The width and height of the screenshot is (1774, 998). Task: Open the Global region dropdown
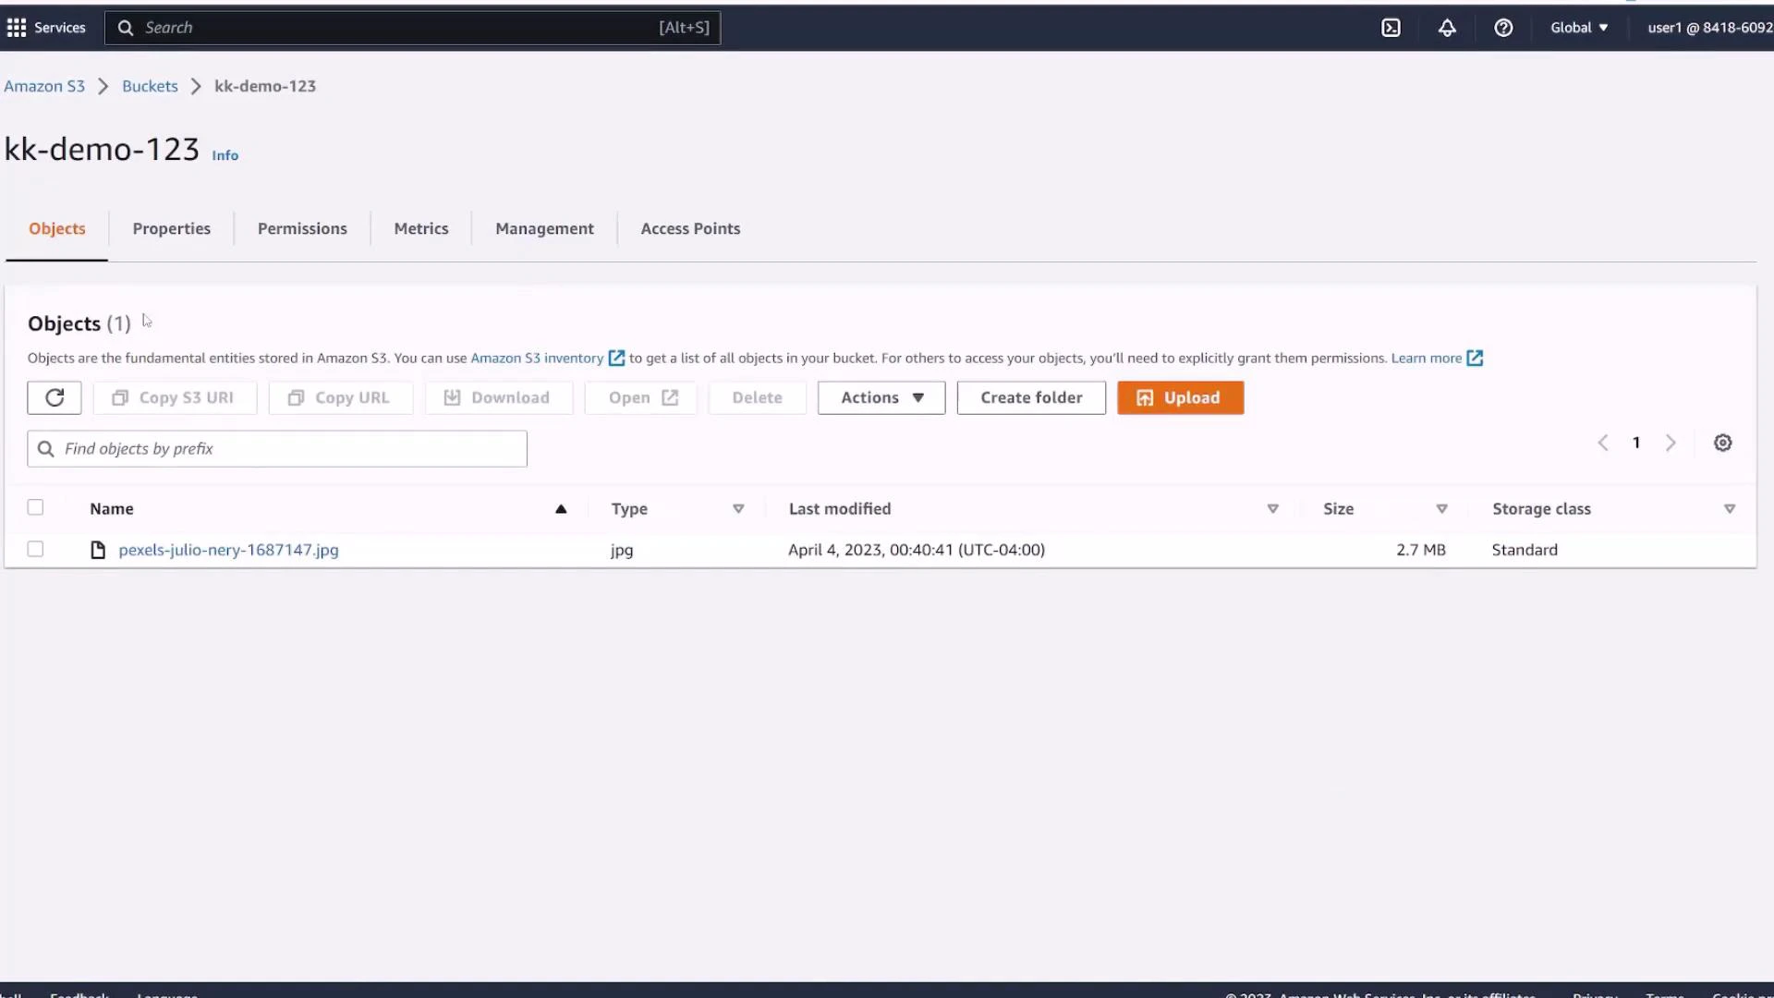coord(1579,28)
